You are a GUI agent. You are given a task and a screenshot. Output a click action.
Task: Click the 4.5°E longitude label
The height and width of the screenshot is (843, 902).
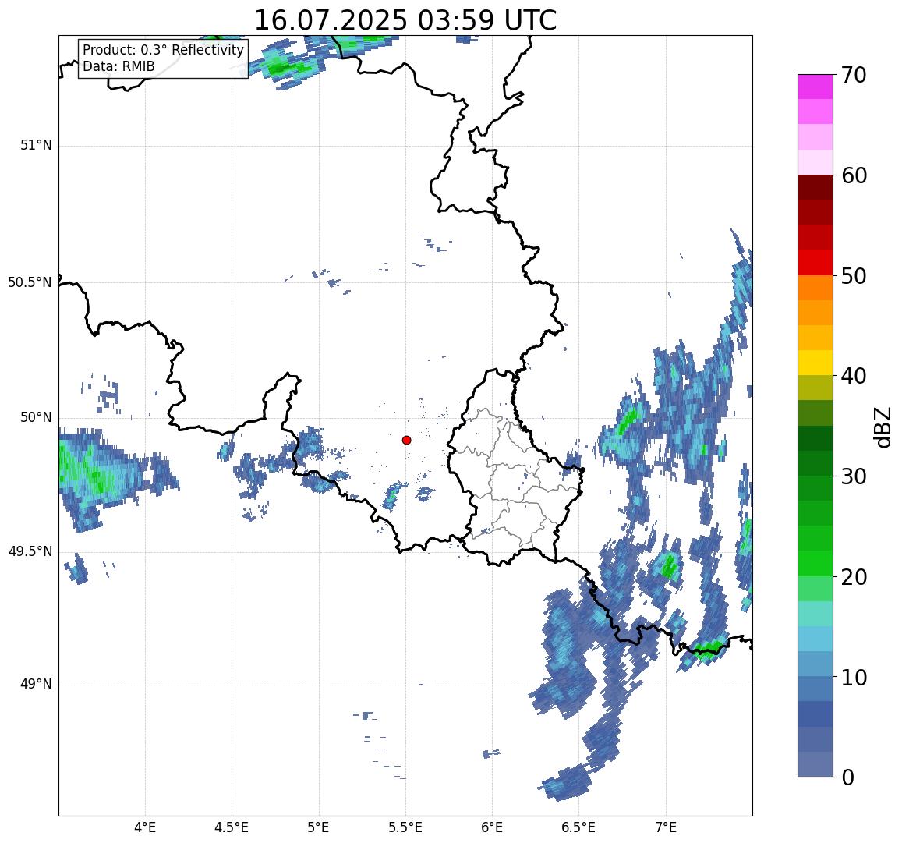click(232, 827)
